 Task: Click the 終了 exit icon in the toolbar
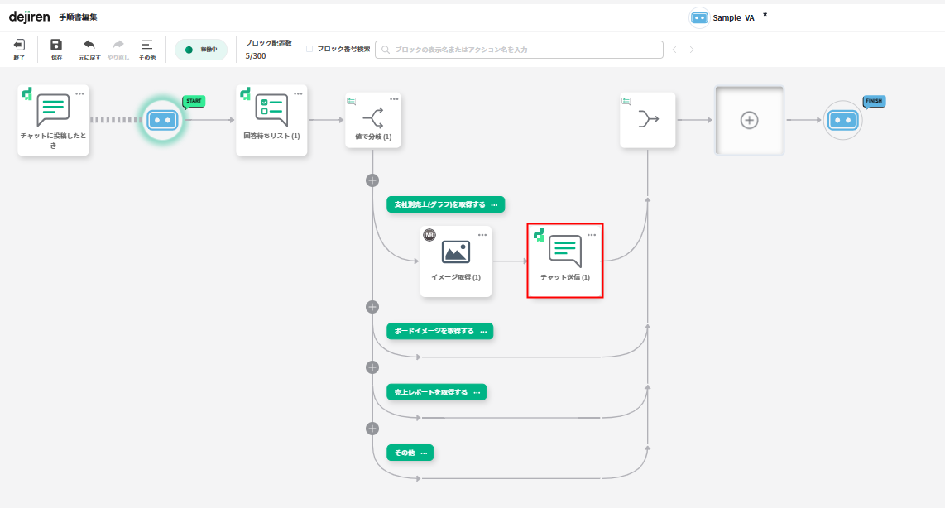pos(19,46)
